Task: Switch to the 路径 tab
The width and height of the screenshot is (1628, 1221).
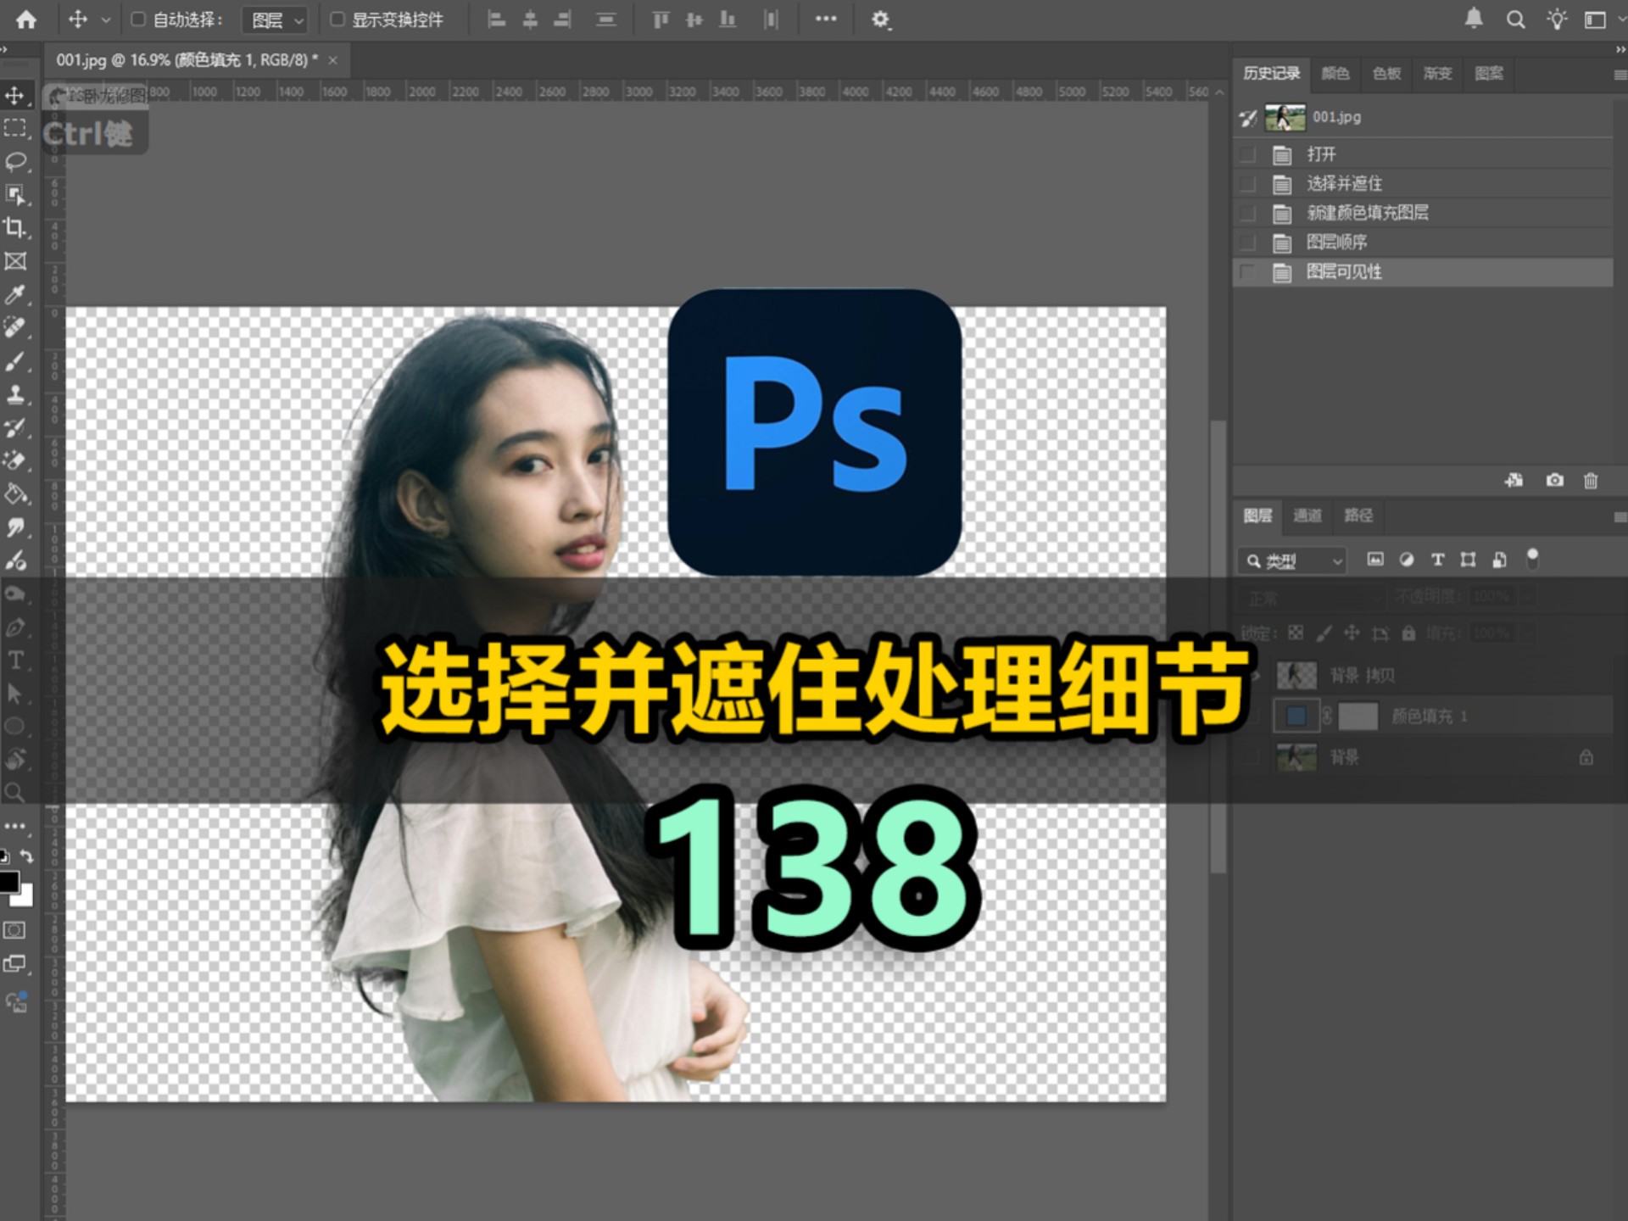Action: (x=1358, y=516)
